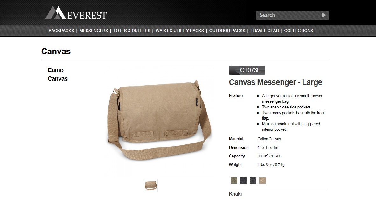
Task: Focus the Search input field
Action: 289,15
